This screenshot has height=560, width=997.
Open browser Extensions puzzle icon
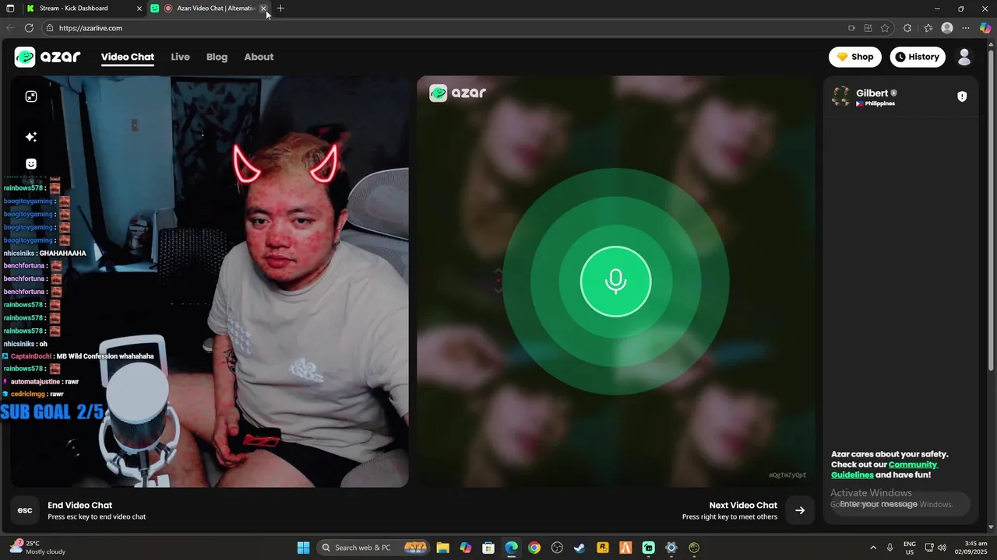pos(907,28)
